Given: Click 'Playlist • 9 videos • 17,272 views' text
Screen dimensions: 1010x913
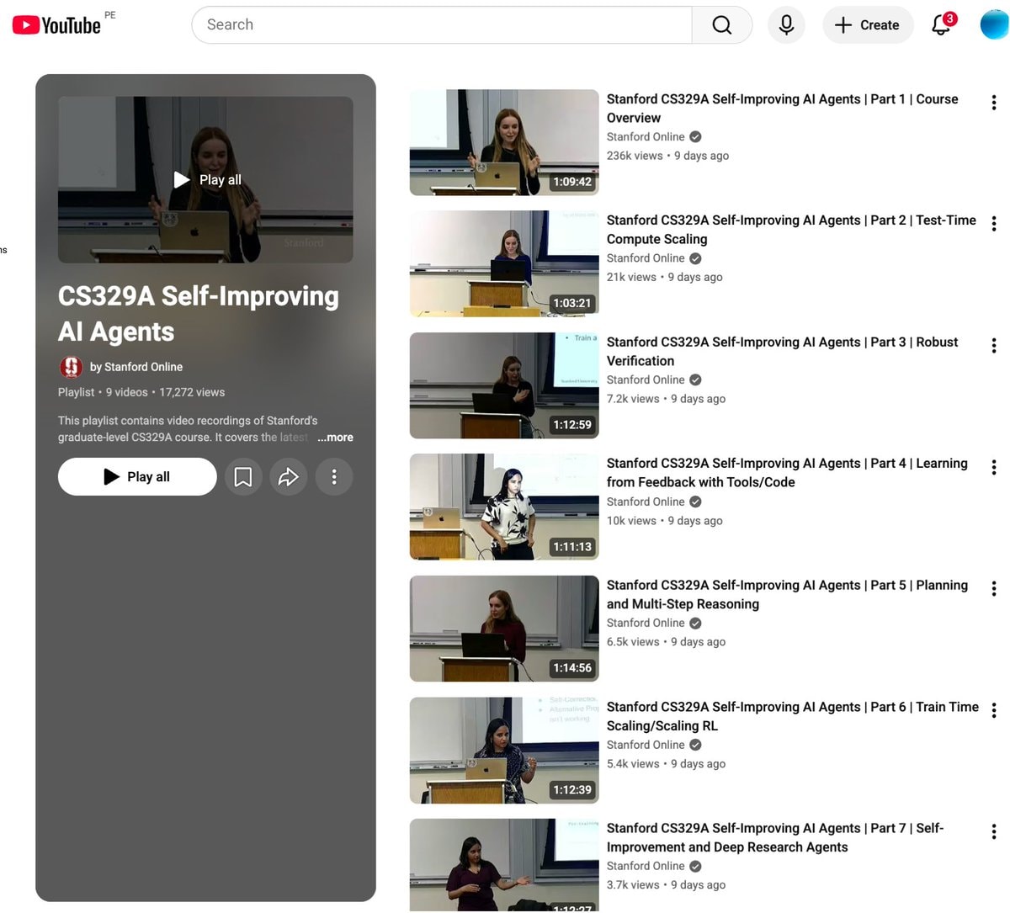Looking at the screenshot, I should pyautogui.click(x=141, y=392).
